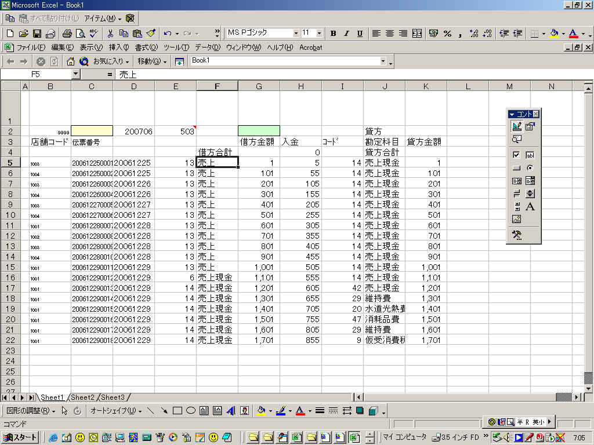
Task: Decrease the indent
Action: click(504, 33)
